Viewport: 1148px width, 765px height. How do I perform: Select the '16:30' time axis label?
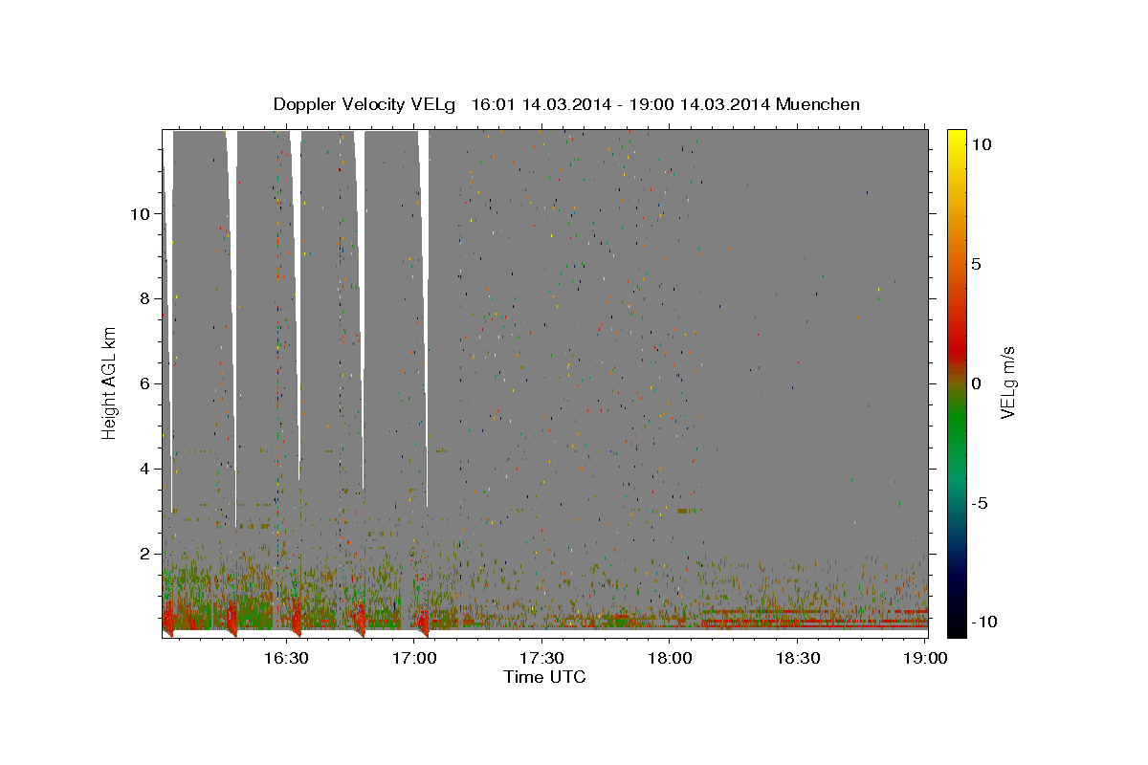(286, 658)
